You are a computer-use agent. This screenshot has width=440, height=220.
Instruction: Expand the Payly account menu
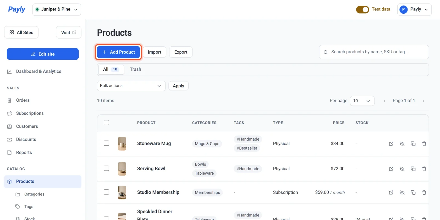(x=414, y=9)
